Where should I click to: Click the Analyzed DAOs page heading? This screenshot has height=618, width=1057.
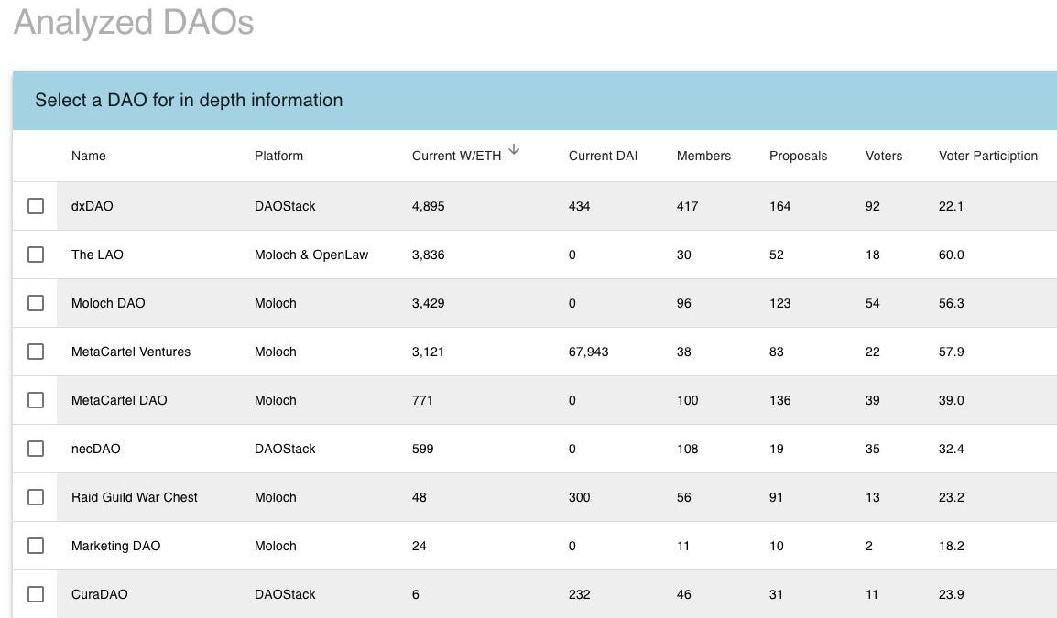(134, 23)
